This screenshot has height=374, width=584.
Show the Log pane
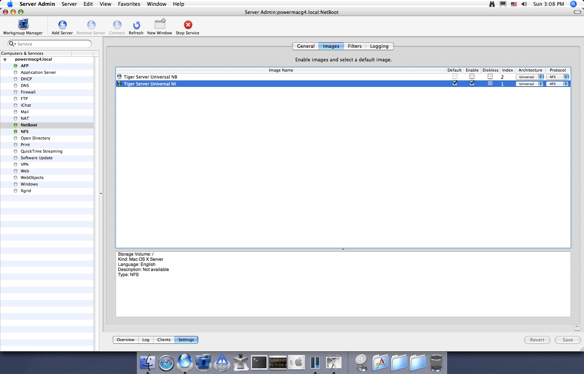146,340
